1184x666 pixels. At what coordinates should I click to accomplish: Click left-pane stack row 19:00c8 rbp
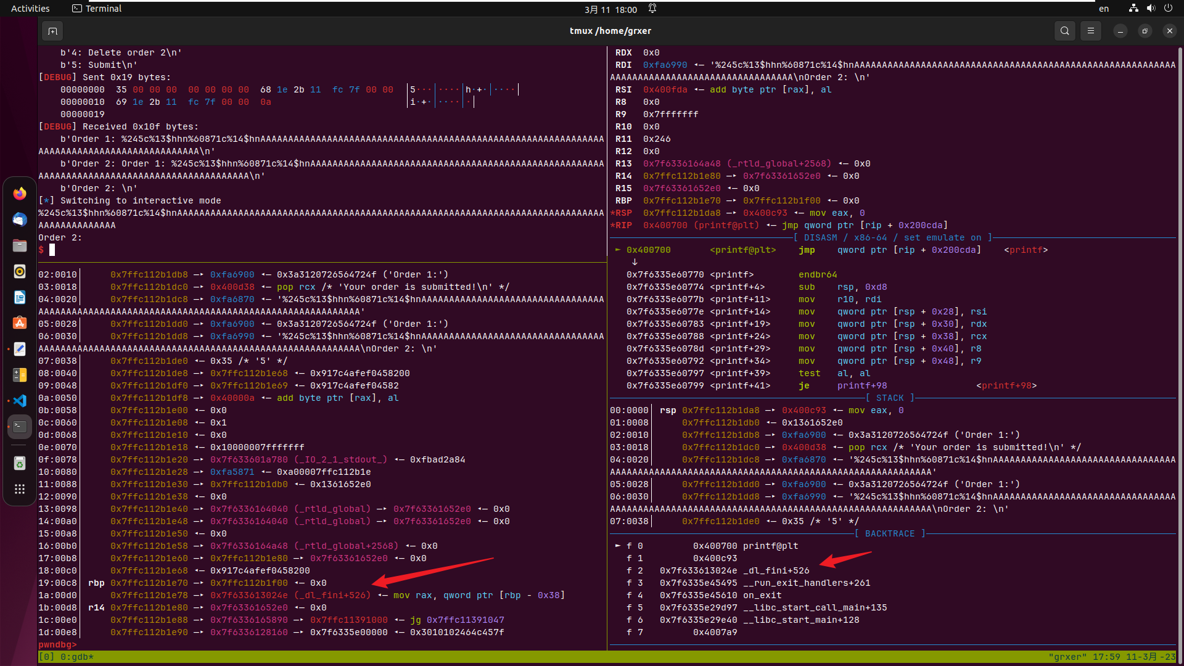[183, 583]
